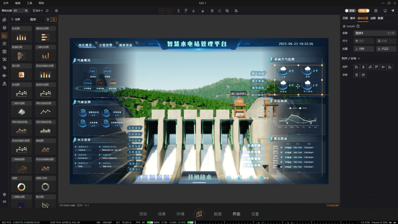The height and width of the screenshot is (224, 398).
Task: Select the 饼图 chart thumbnail
Action: [21, 184]
